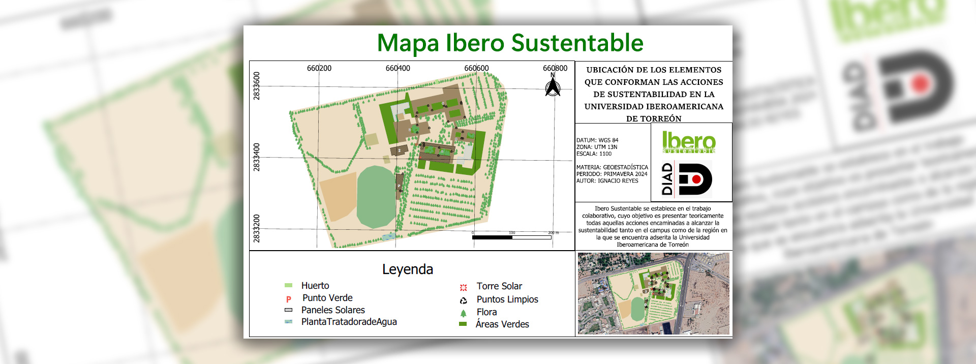Click the "Leyenda" heading
This screenshot has height=364, width=976.
pyautogui.click(x=408, y=269)
